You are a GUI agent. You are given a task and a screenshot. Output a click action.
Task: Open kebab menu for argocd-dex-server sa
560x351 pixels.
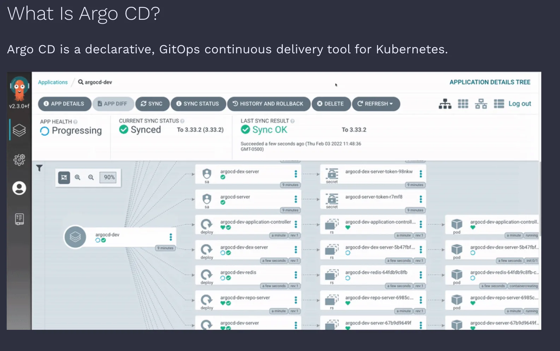296,174
